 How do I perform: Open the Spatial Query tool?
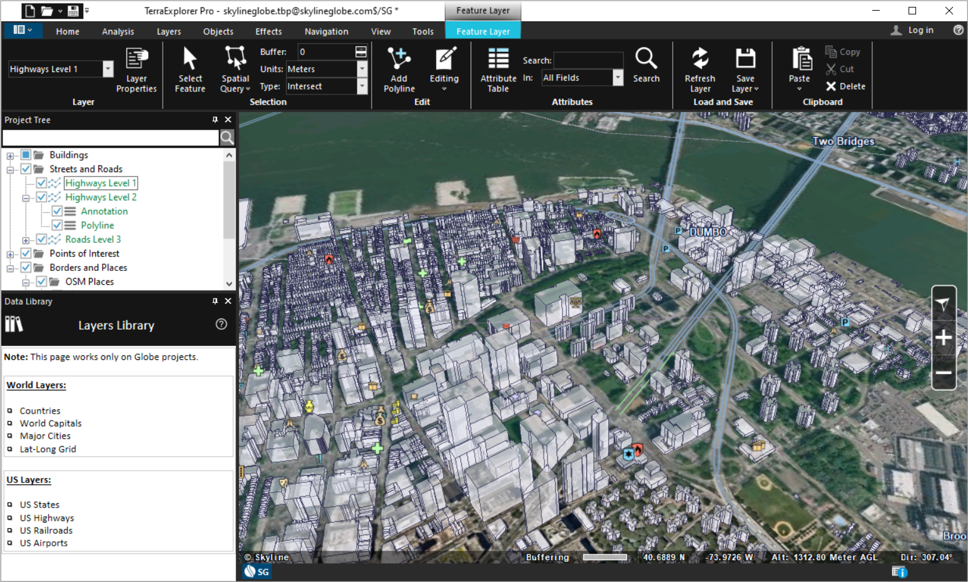(x=235, y=70)
